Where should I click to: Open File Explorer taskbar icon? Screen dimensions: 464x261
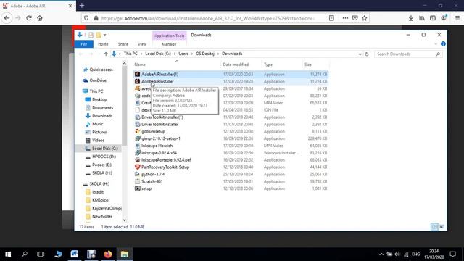pos(125,254)
